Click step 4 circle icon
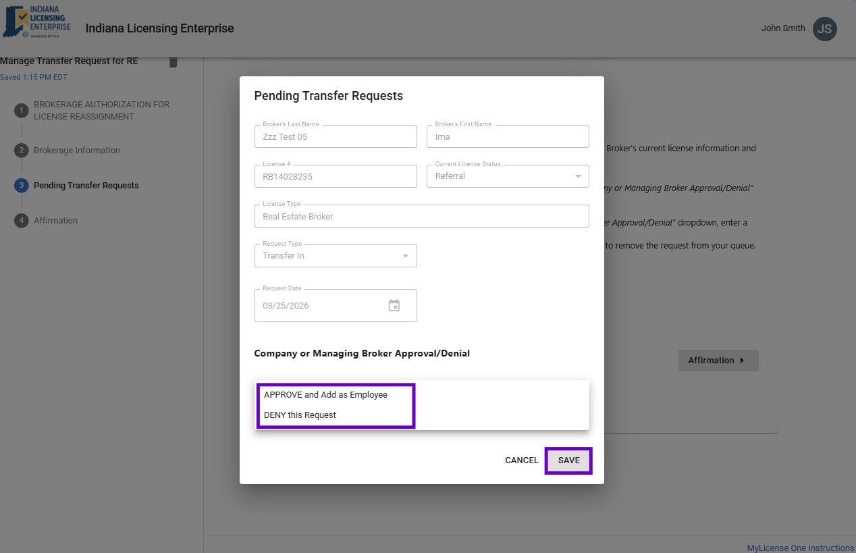The image size is (856, 553). click(x=22, y=221)
